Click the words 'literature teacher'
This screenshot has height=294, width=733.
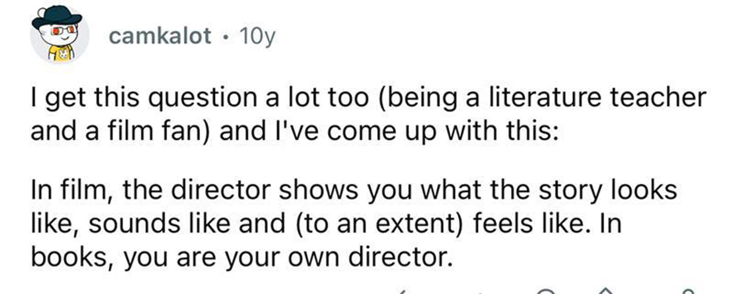pos(595,98)
